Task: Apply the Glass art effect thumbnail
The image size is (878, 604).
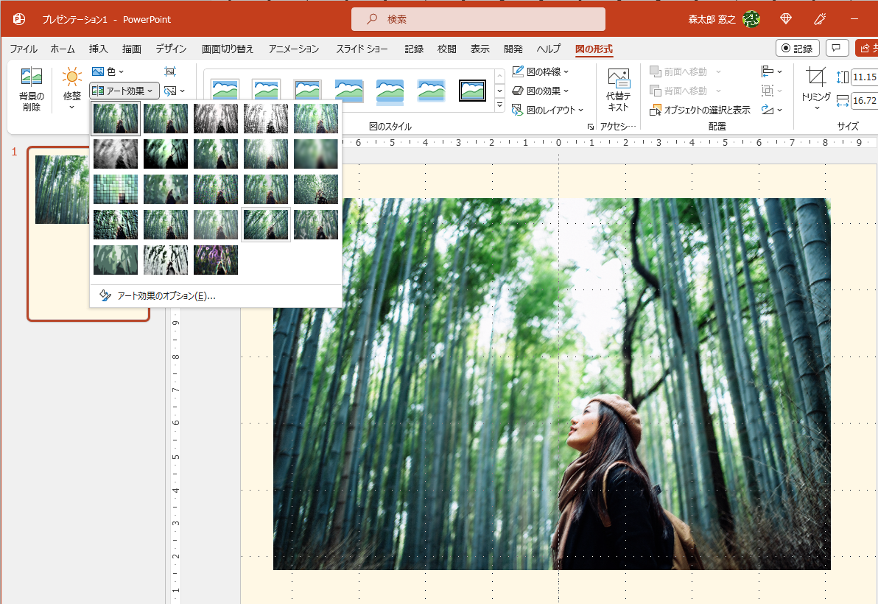Action: (x=316, y=189)
